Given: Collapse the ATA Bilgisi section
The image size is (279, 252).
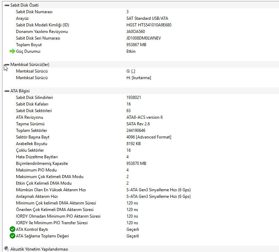Looking at the screenshot, I should [7, 91].
